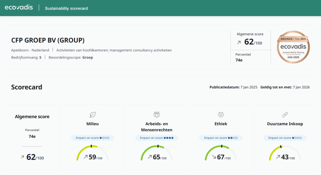Click the 65/100 score value
The width and height of the screenshot is (321, 175).
(x=160, y=157)
